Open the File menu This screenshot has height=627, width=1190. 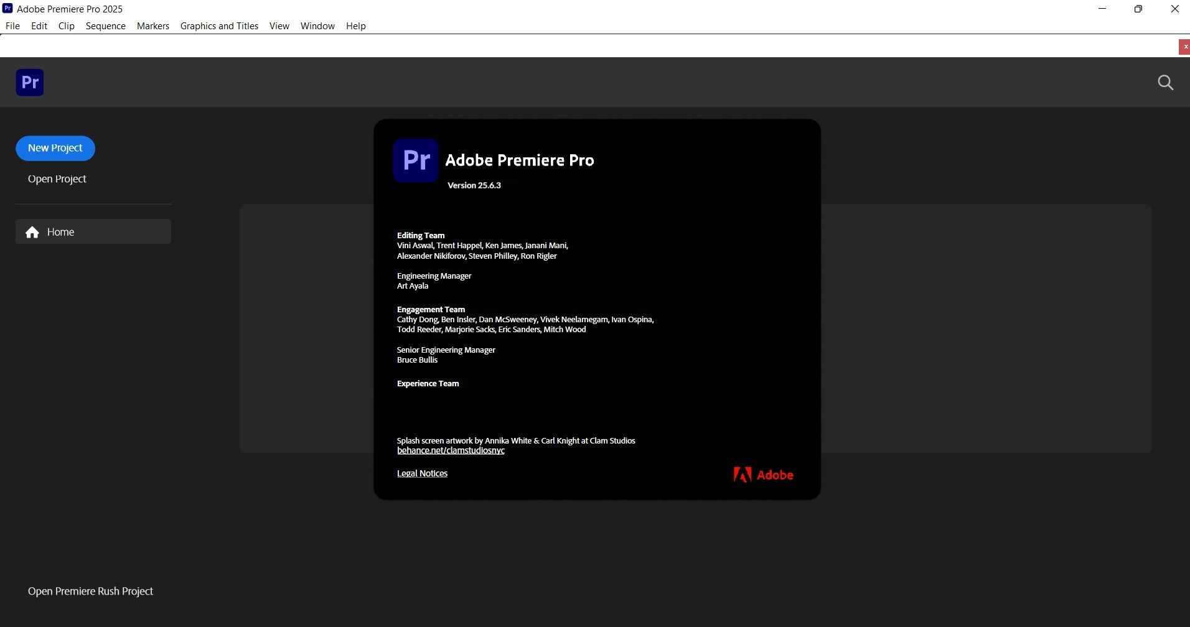(x=12, y=26)
